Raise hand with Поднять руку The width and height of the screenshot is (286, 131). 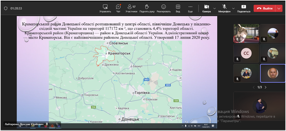pos(147,8)
